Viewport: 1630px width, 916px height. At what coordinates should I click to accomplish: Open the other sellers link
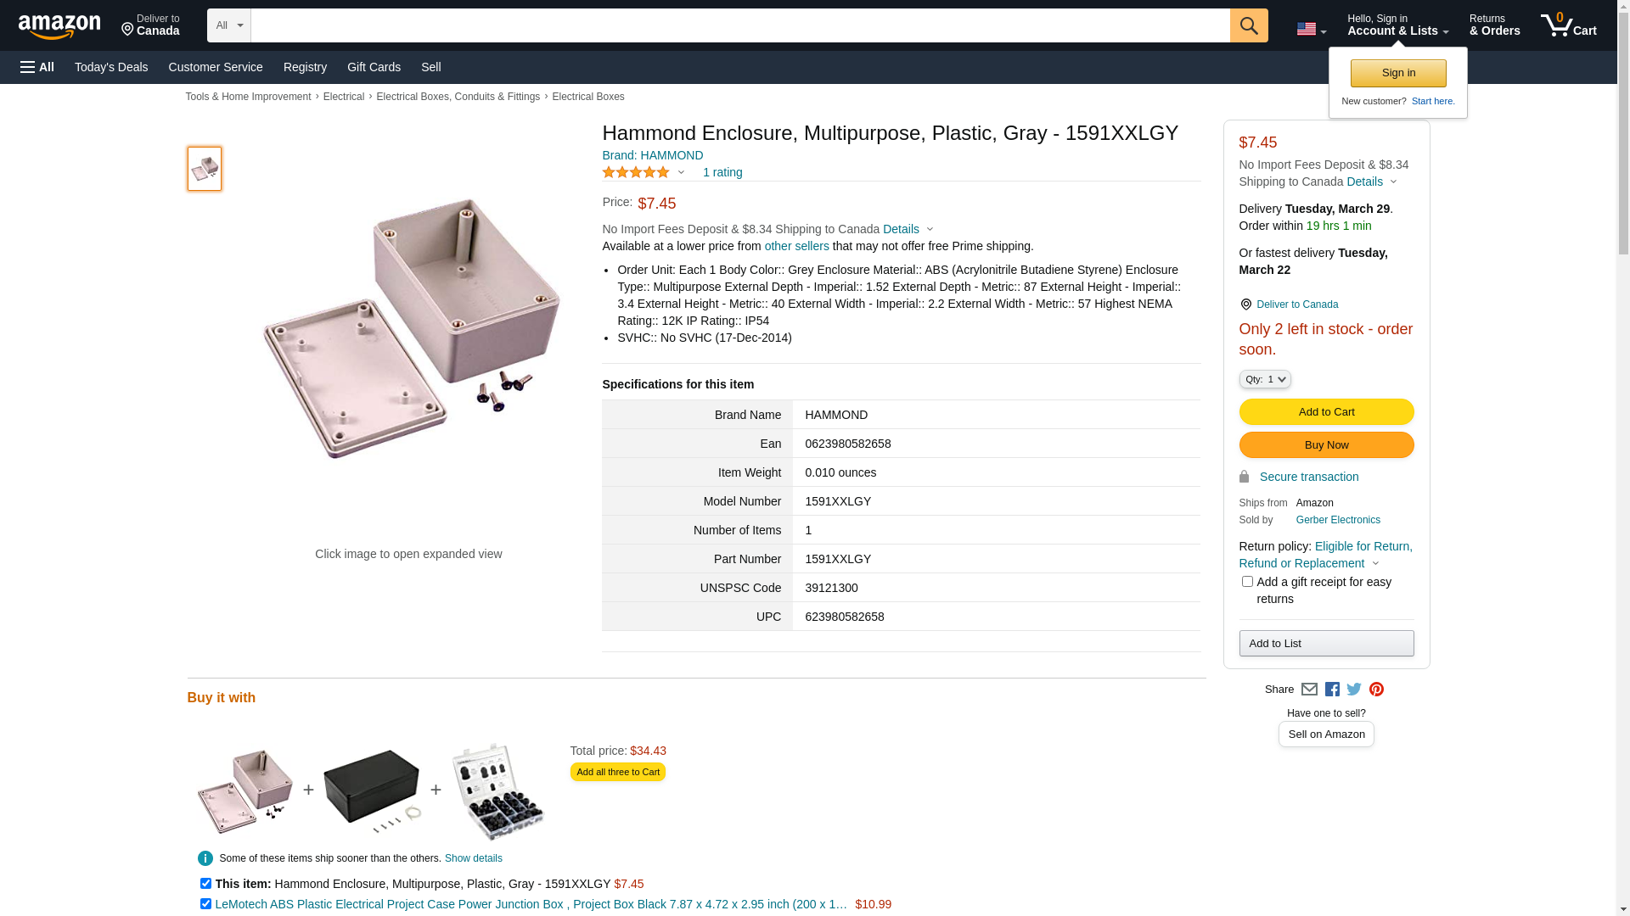click(x=796, y=246)
